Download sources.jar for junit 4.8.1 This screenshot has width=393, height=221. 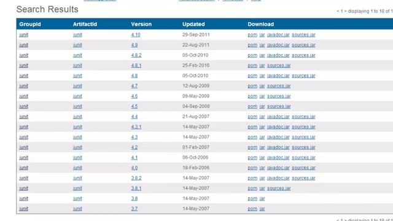tap(279, 66)
